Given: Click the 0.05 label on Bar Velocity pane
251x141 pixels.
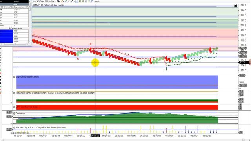Looking at the screenshot, I should 9,129.
